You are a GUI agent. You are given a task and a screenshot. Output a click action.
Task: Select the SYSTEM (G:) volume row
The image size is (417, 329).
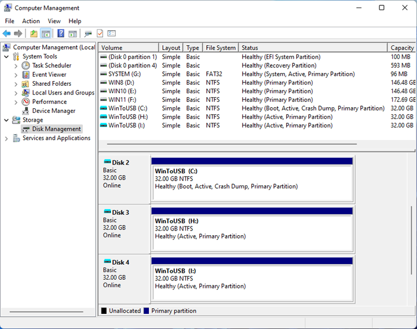click(x=257, y=74)
